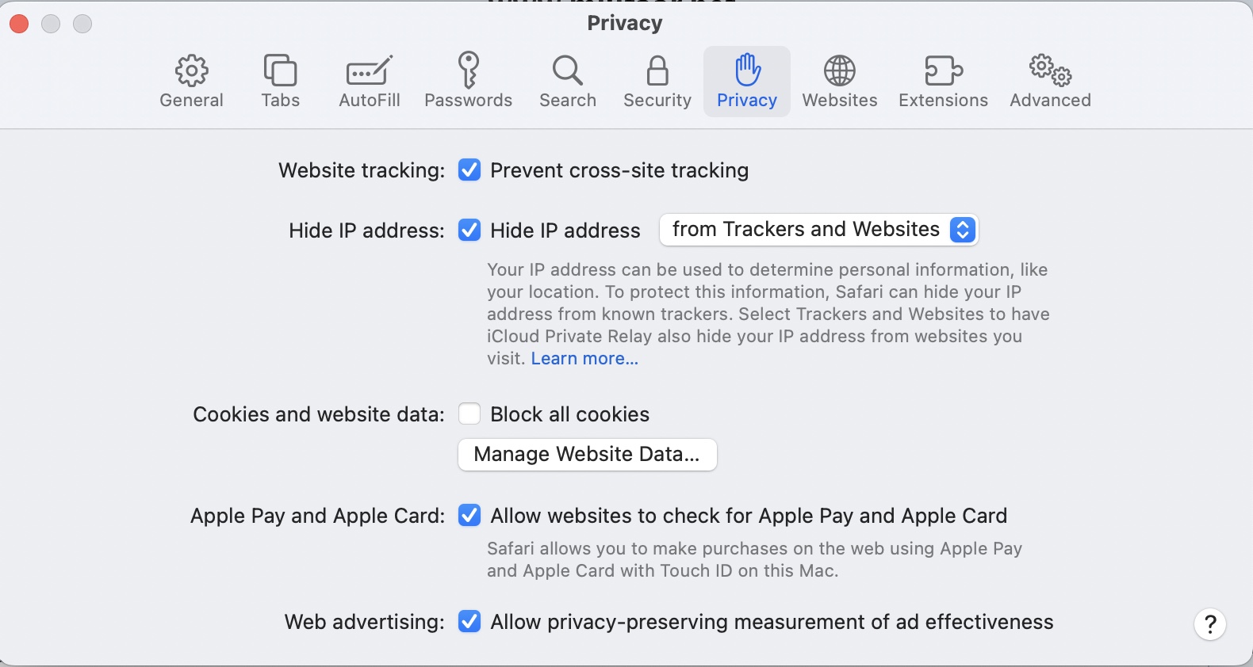Close the Privacy preferences window
The image size is (1253, 667).
click(19, 24)
